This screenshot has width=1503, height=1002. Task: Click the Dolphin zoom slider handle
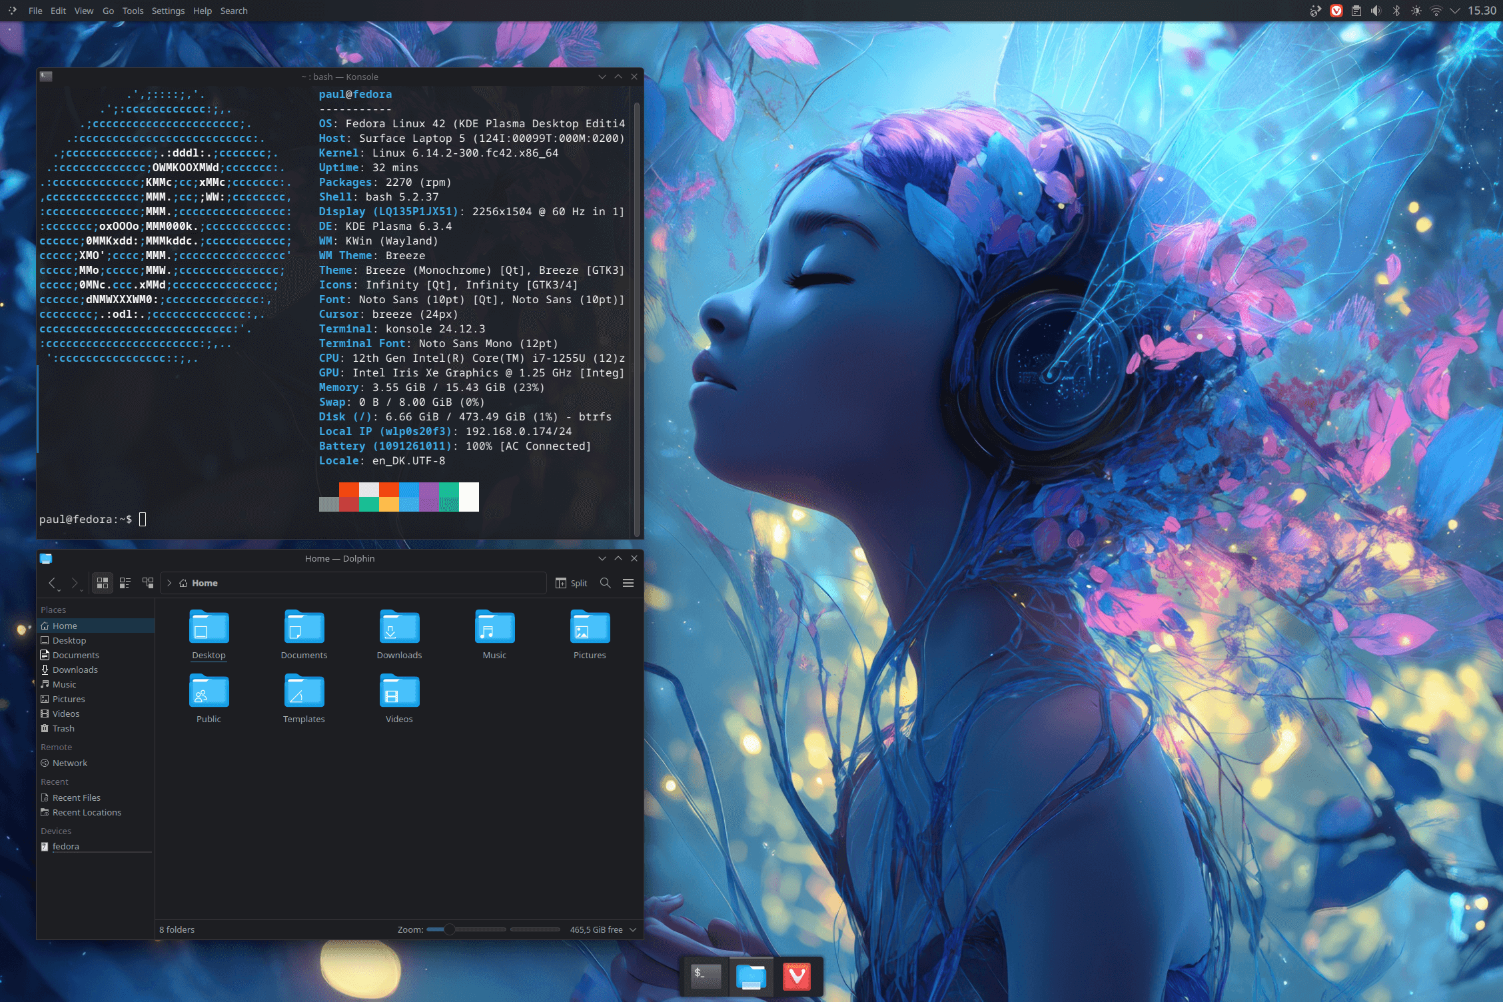[x=450, y=929]
